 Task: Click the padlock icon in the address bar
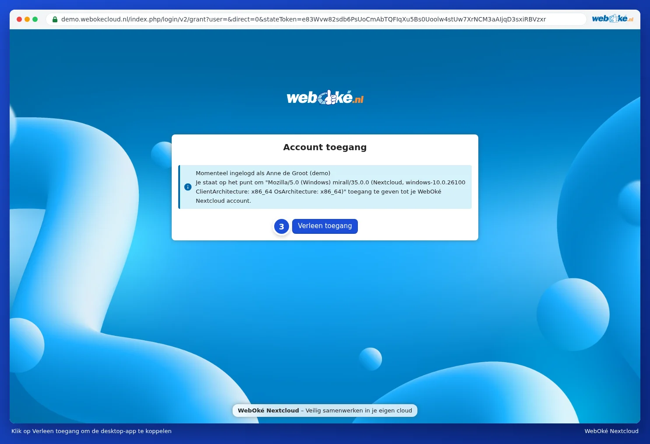[55, 19]
